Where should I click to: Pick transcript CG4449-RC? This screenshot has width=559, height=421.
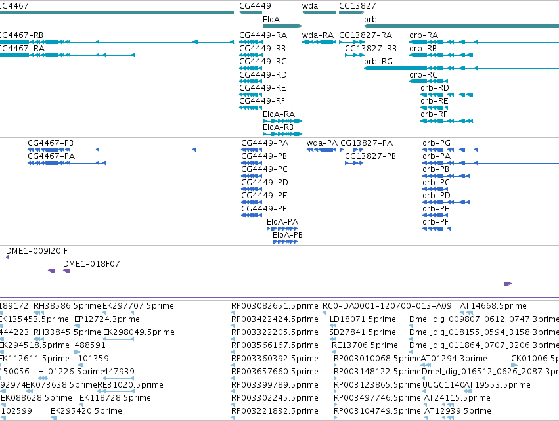(251, 68)
